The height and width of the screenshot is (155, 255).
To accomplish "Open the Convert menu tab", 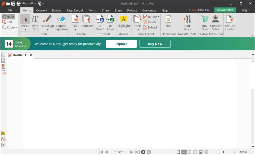I will [41, 10].
